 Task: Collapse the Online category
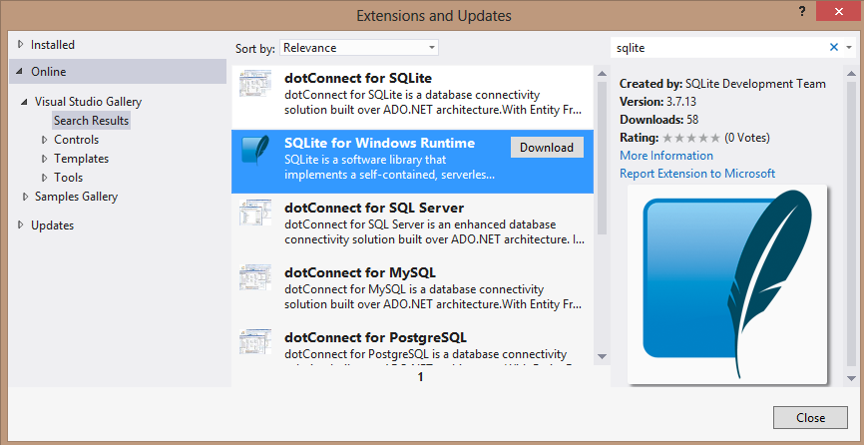tap(21, 72)
